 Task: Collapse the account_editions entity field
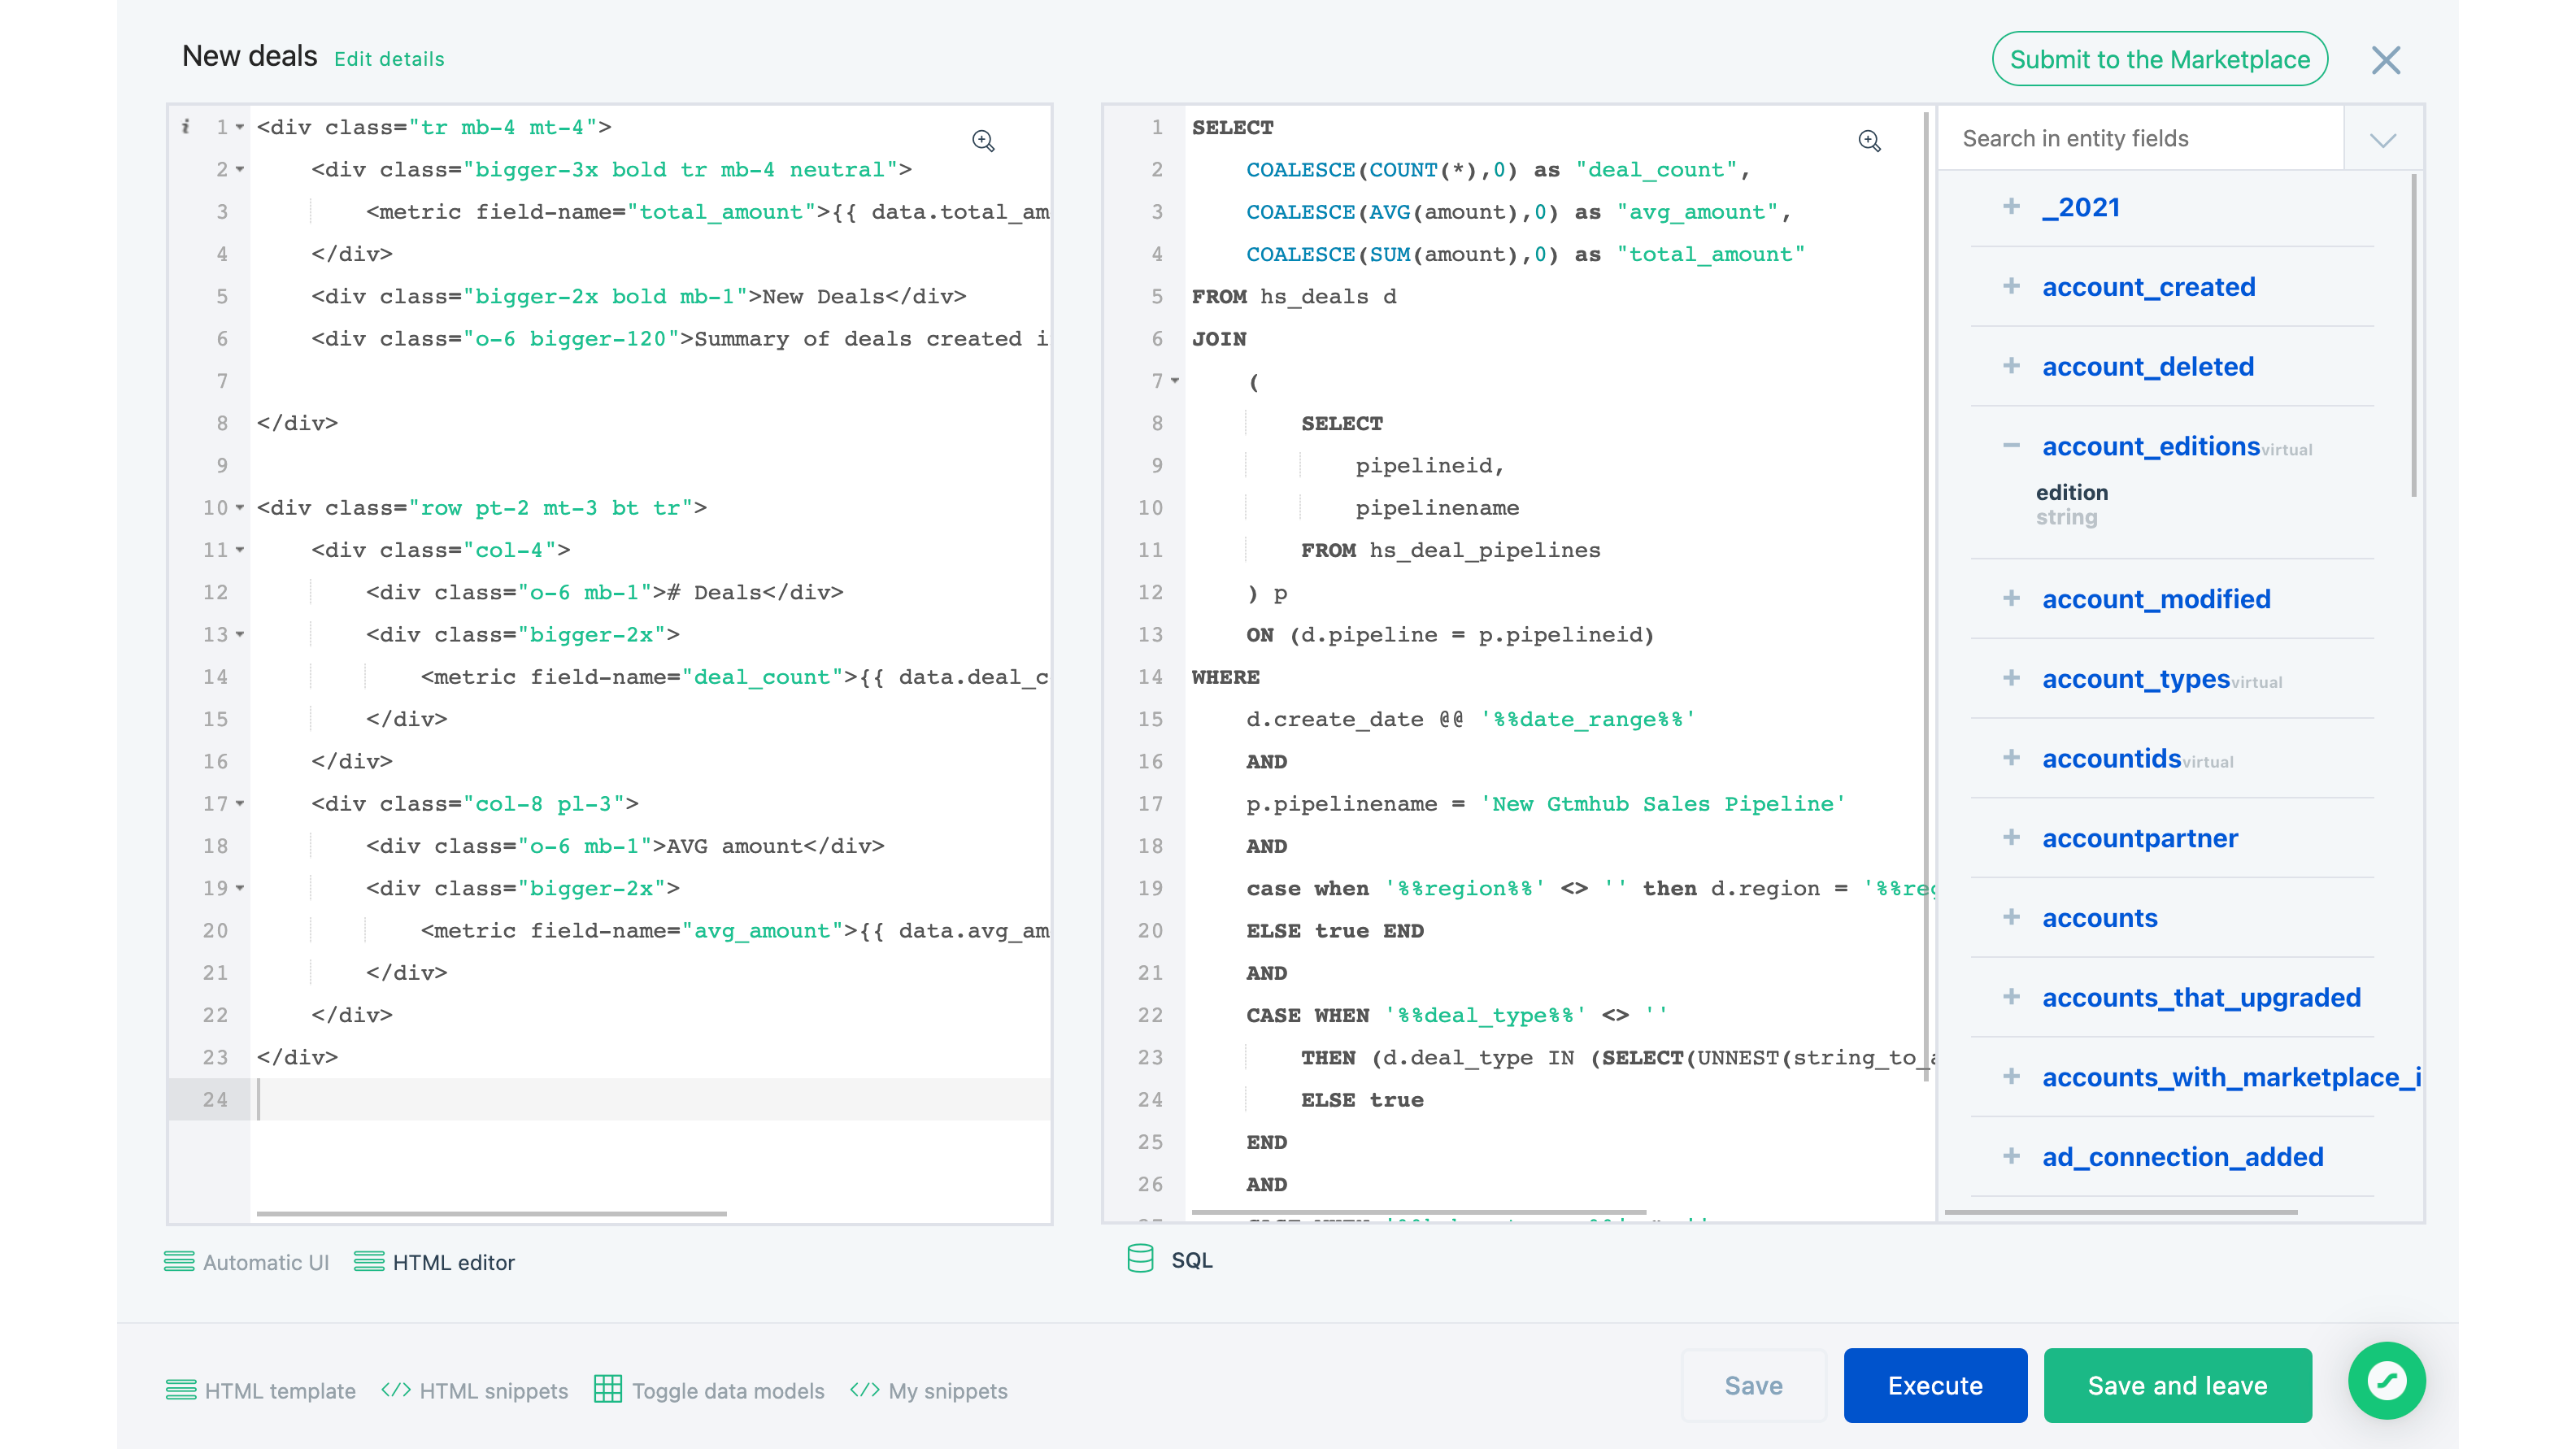pos(2011,446)
